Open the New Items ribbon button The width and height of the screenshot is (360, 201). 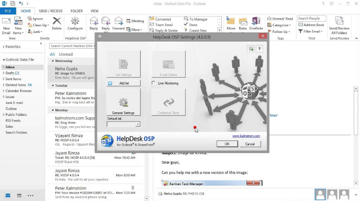click(18, 26)
